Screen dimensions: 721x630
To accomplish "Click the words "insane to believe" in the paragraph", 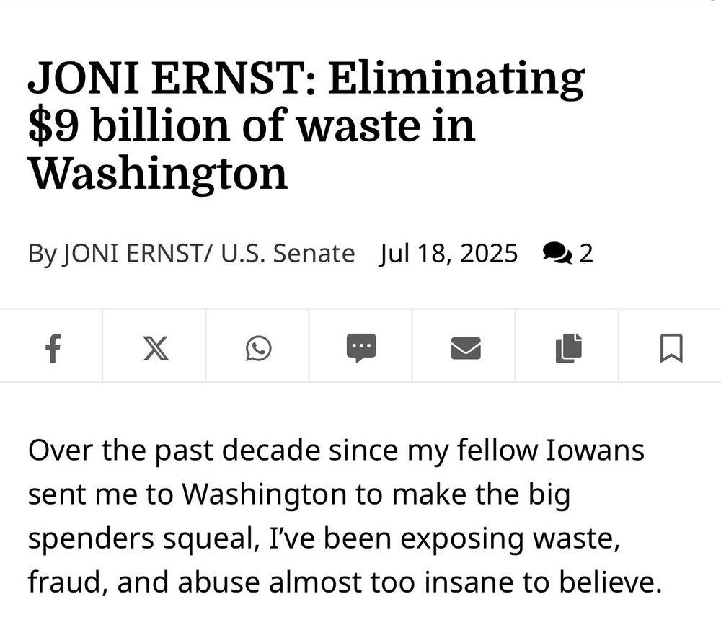I will tap(543, 582).
